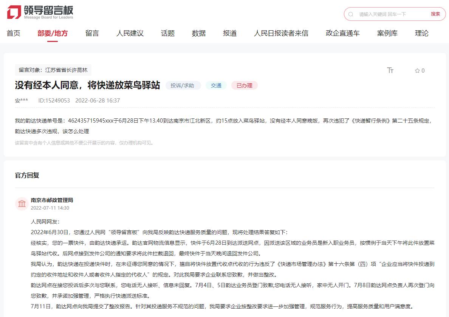The width and height of the screenshot is (449, 317).
Task: Click the Tt font size icon
Action: pyautogui.click(x=391, y=70)
